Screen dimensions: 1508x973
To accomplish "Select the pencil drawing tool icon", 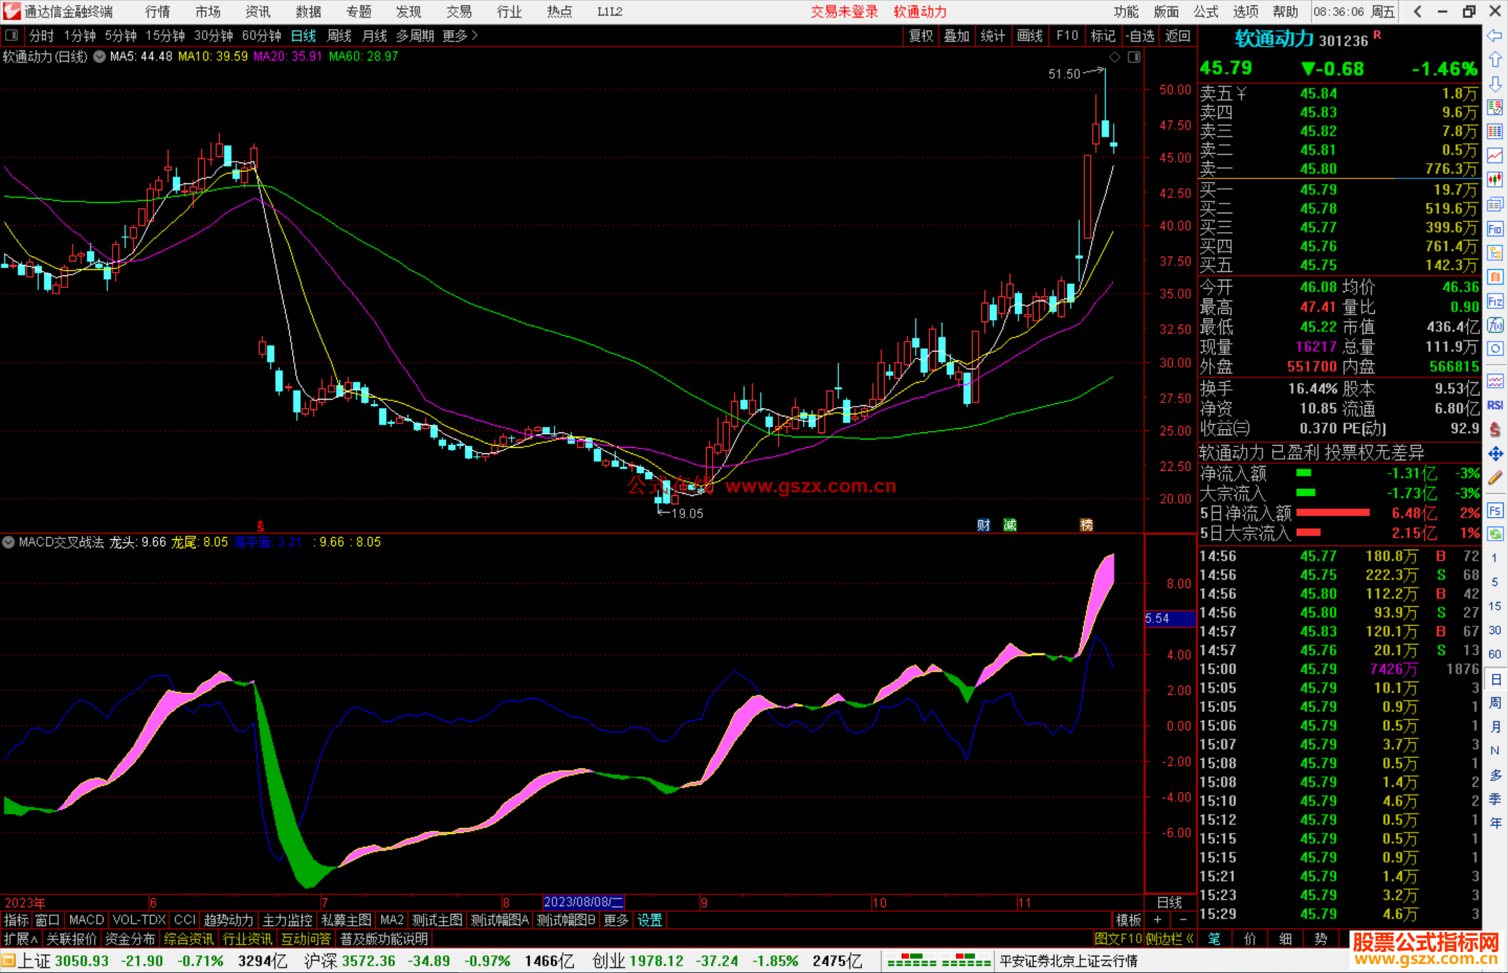I will pyautogui.click(x=1495, y=478).
